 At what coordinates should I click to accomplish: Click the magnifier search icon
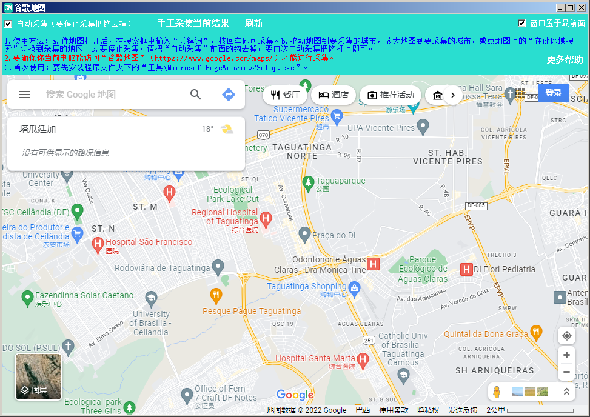point(195,95)
